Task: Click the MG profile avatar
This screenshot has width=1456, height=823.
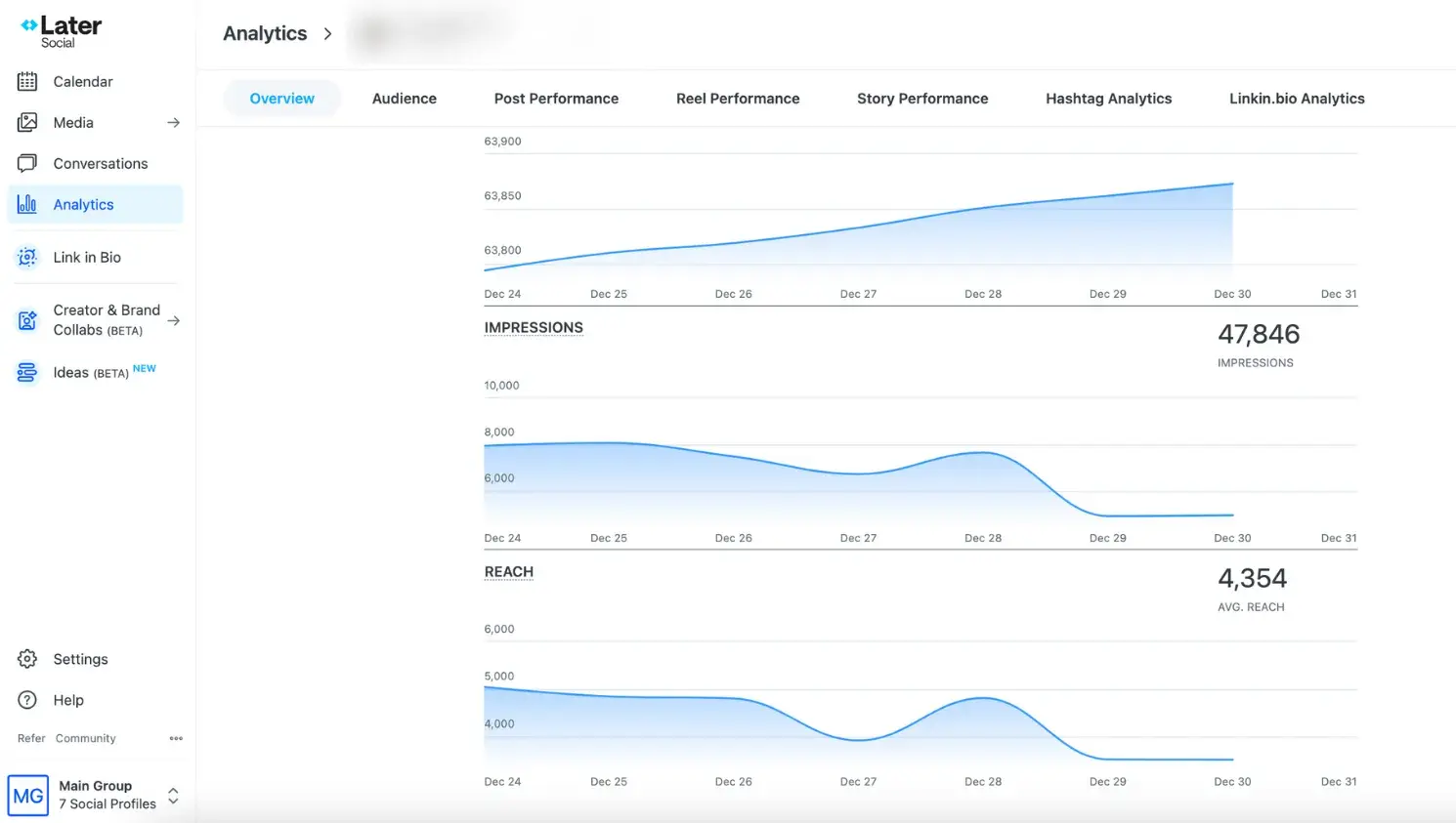Action: click(27, 795)
